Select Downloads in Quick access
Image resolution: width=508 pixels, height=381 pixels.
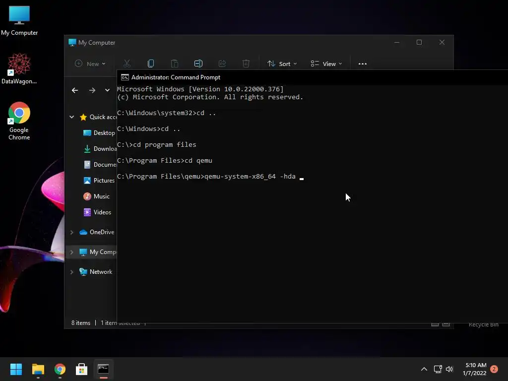click(100, 149)
